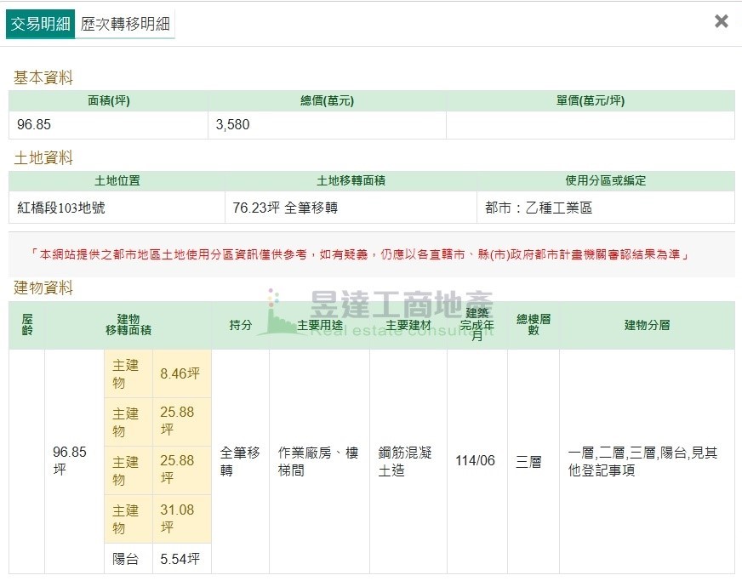Click the 作業廠房、樓梯間 main usage cell
The height and width of the screenshot is (581, 742).
click(x=318, y=461)
